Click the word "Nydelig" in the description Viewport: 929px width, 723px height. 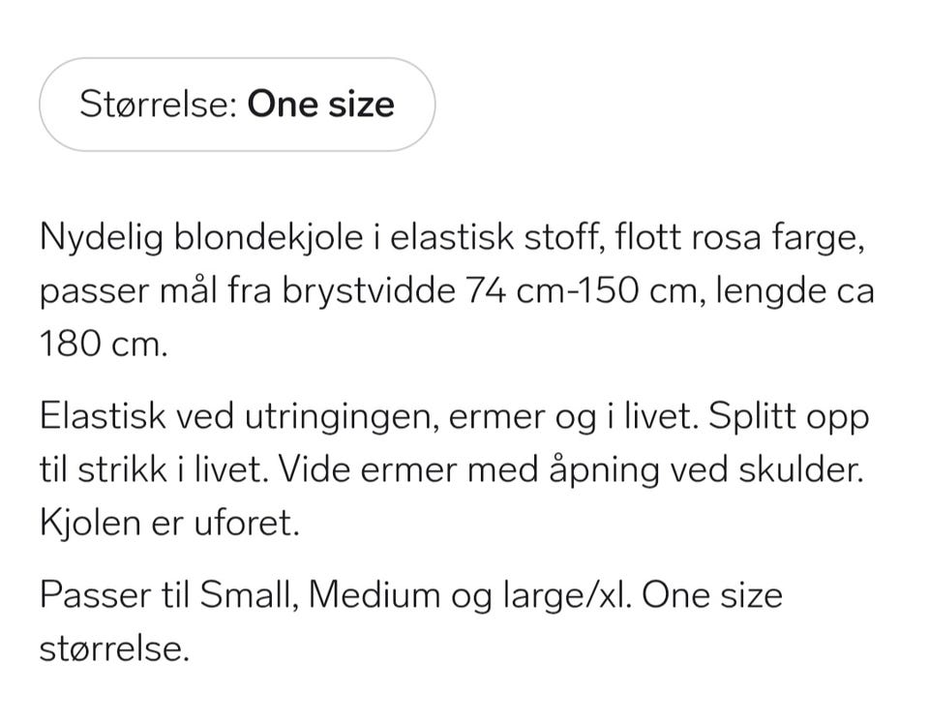coord(102,238)
